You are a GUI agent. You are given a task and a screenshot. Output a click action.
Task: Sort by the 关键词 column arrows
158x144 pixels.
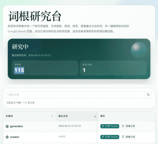52,116
